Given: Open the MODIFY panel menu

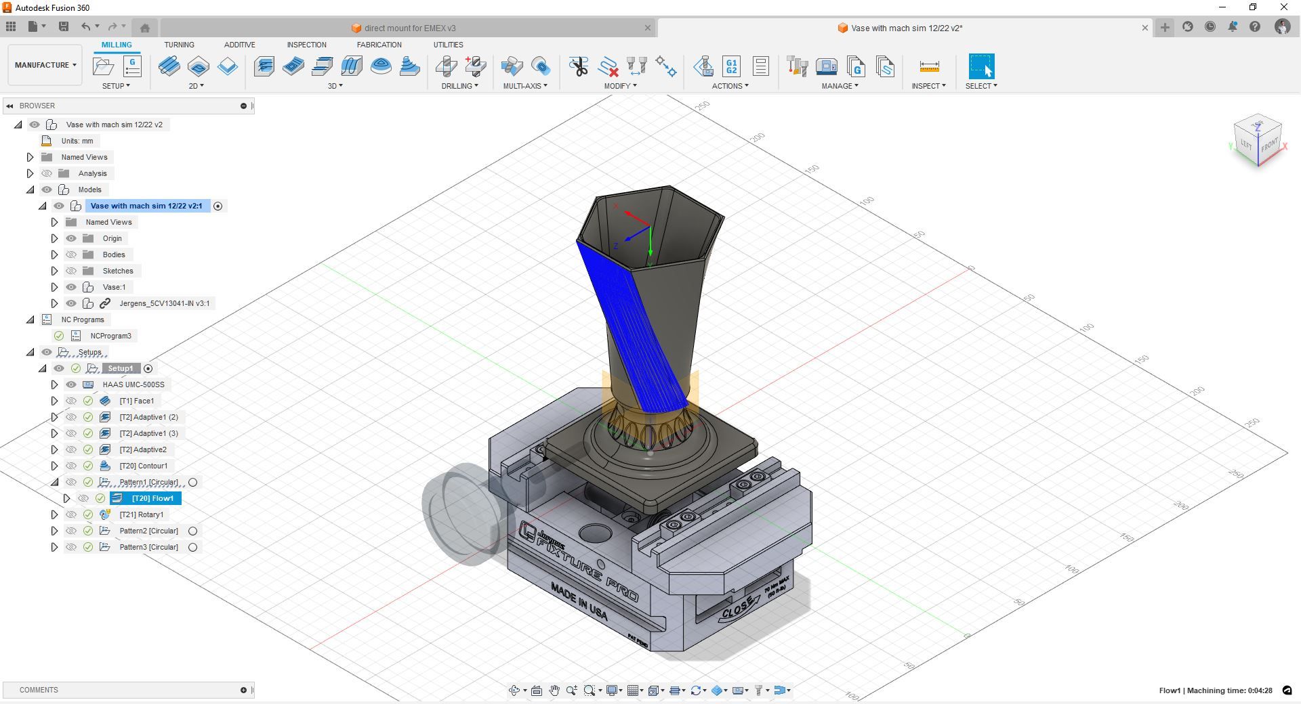Looking at the screenshot, I should (x=621, y=86).
